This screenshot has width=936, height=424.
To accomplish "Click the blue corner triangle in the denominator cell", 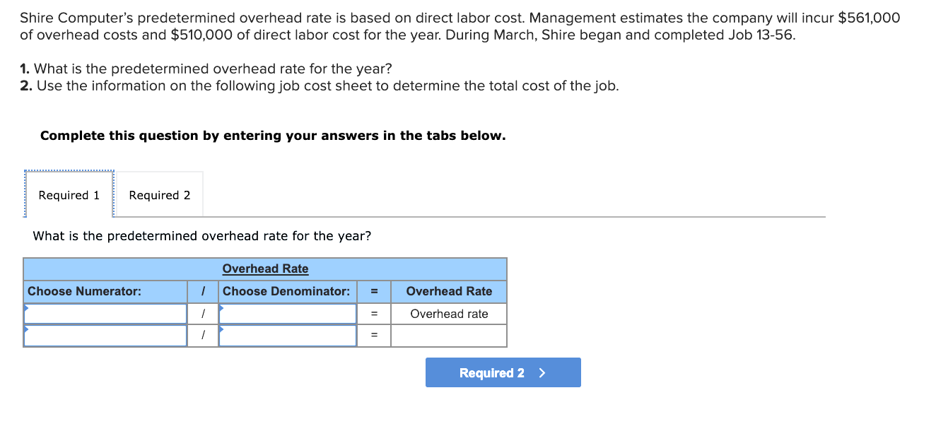I will tap(221, 308).
